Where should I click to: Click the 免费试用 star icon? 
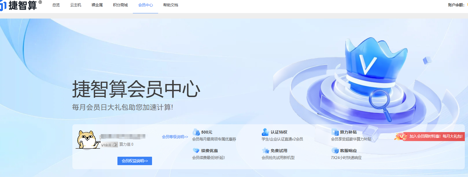pyautogui.click(x=265, y=151)
